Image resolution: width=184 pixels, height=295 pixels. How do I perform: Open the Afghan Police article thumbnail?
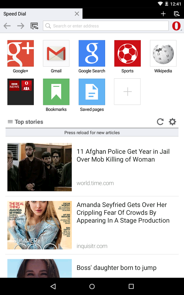[40, 167]
